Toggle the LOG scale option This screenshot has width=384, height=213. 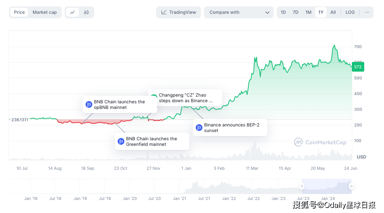(350, 12)
